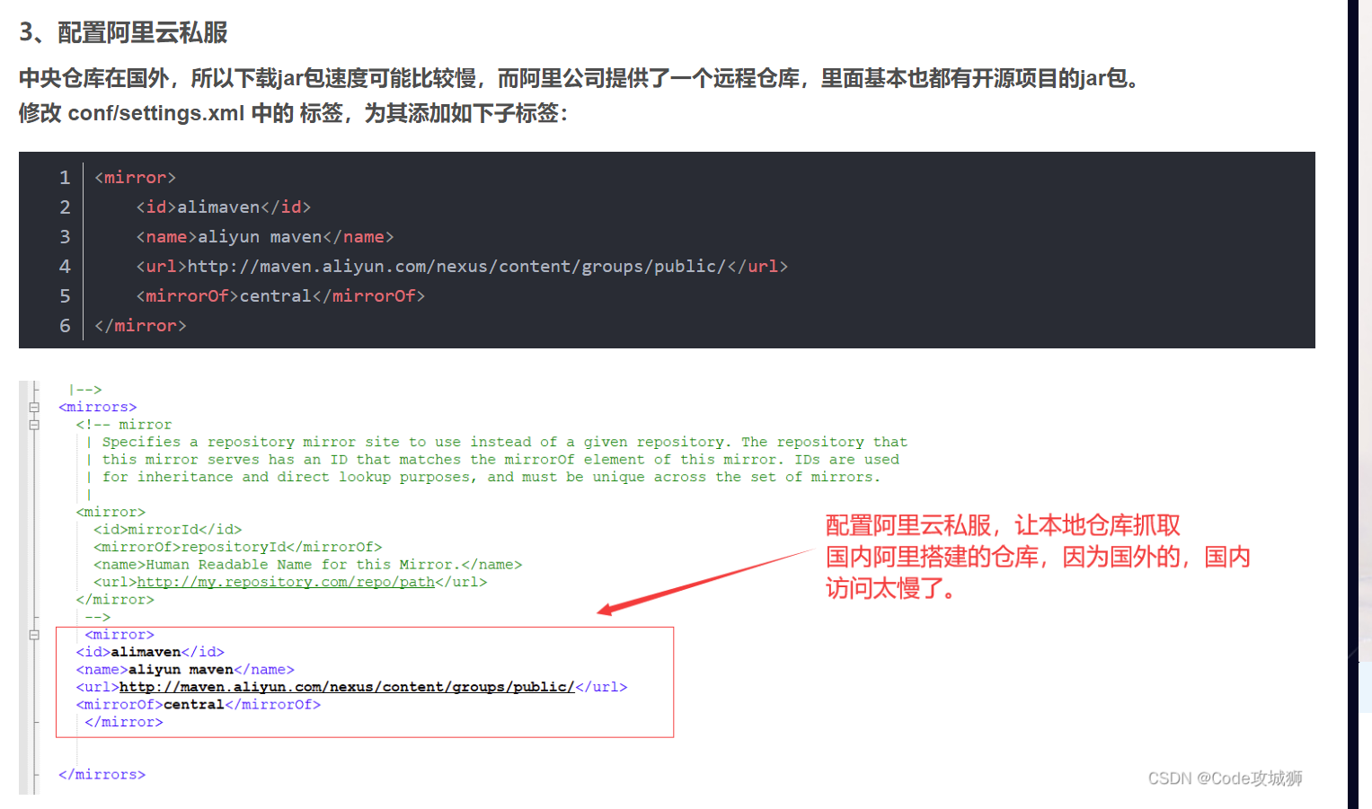Collapse the fold marker beside the <!-- mirror comment
The image size is (1372, 809).
point(34,425)
